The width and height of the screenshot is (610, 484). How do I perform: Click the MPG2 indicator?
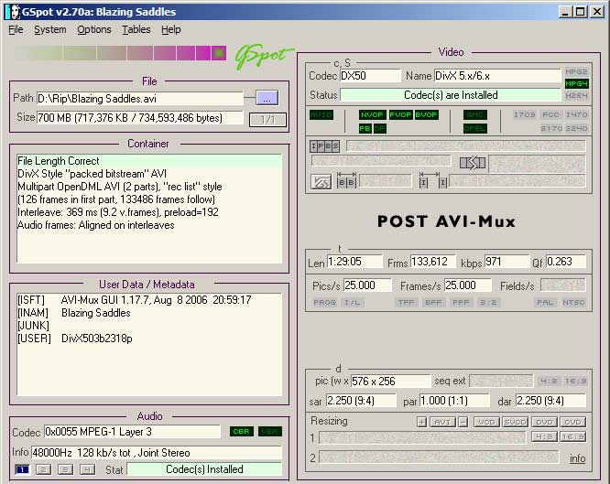click(576, 71)
